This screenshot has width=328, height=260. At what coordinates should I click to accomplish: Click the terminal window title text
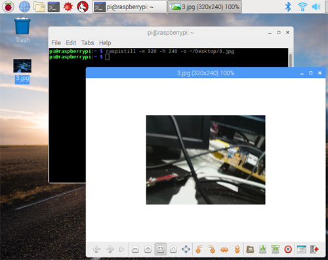click(171, 33)
